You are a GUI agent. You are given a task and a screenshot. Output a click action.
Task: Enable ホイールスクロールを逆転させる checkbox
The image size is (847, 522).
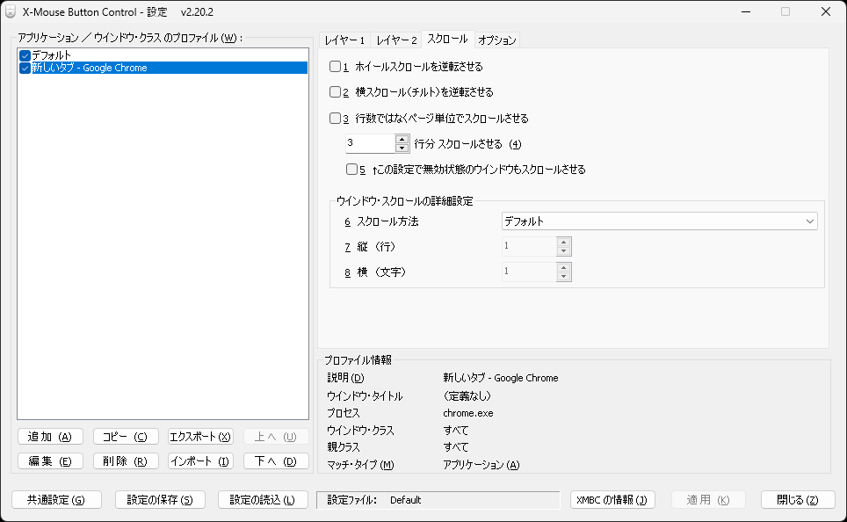point(335,66)
